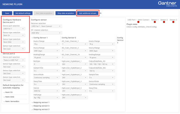Click the Sensor 1 red status indicator
The height and width of the screenshot is (114, 180).
[155, 22]
